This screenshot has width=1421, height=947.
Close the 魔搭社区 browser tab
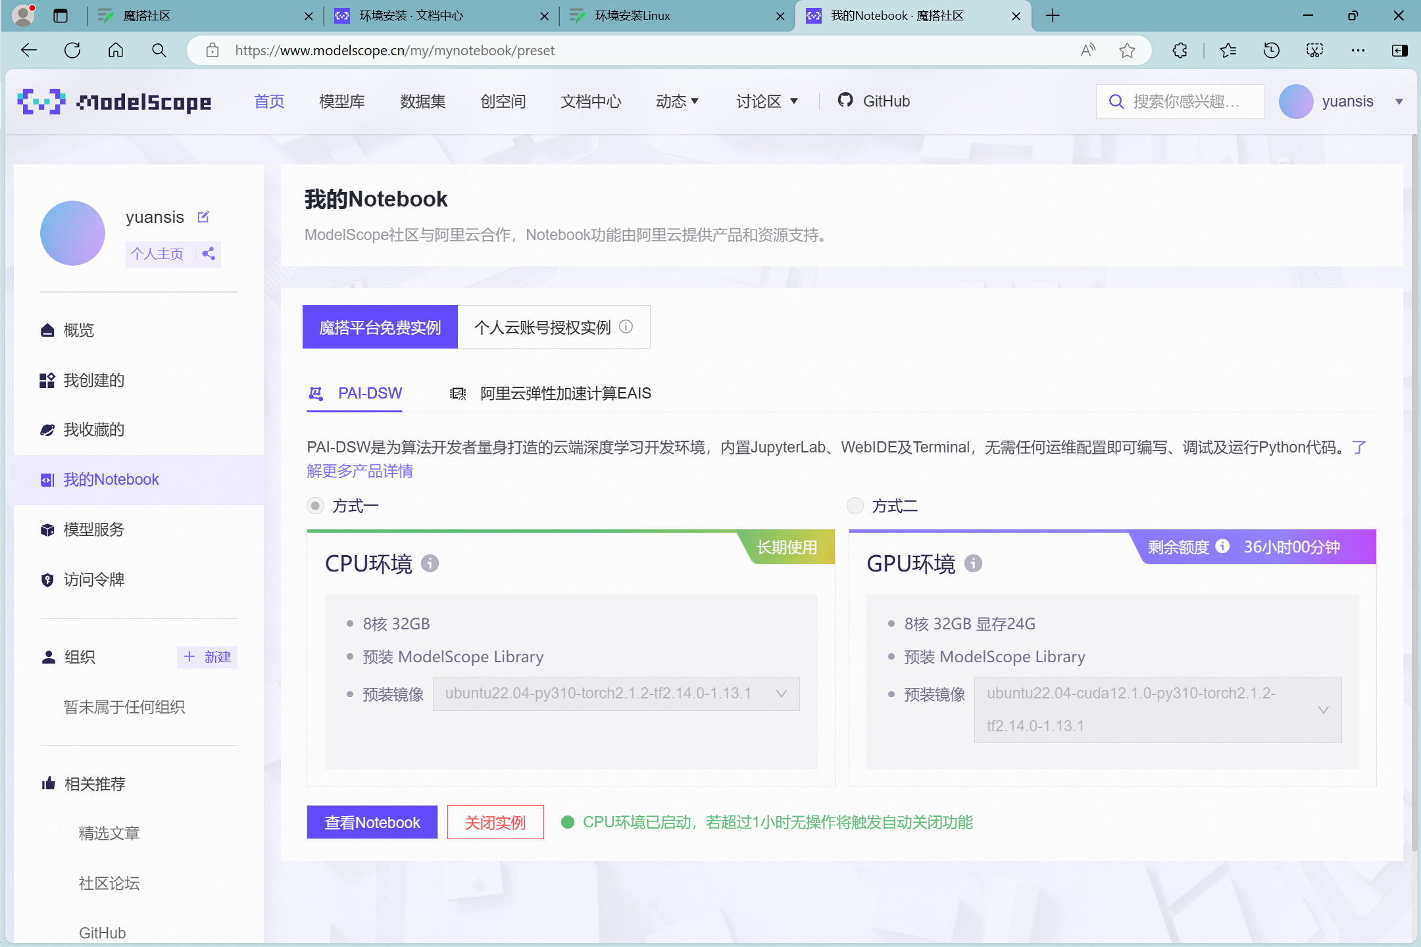click(x=309, y=16)
